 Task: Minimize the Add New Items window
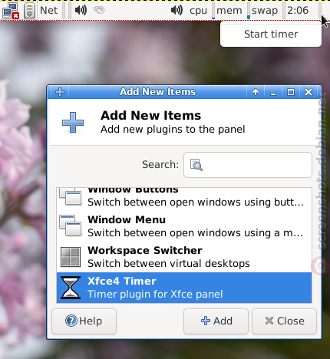pos(273,92)
